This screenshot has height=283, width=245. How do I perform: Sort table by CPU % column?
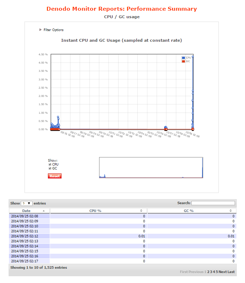click(98, 211)
